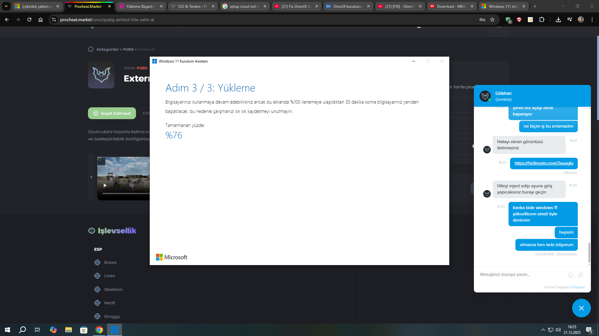This screenshot has height=336, width=599.
Task: Open the Chrome tab search dropdown
Action: pyautogui.click(x=6, y=6)
